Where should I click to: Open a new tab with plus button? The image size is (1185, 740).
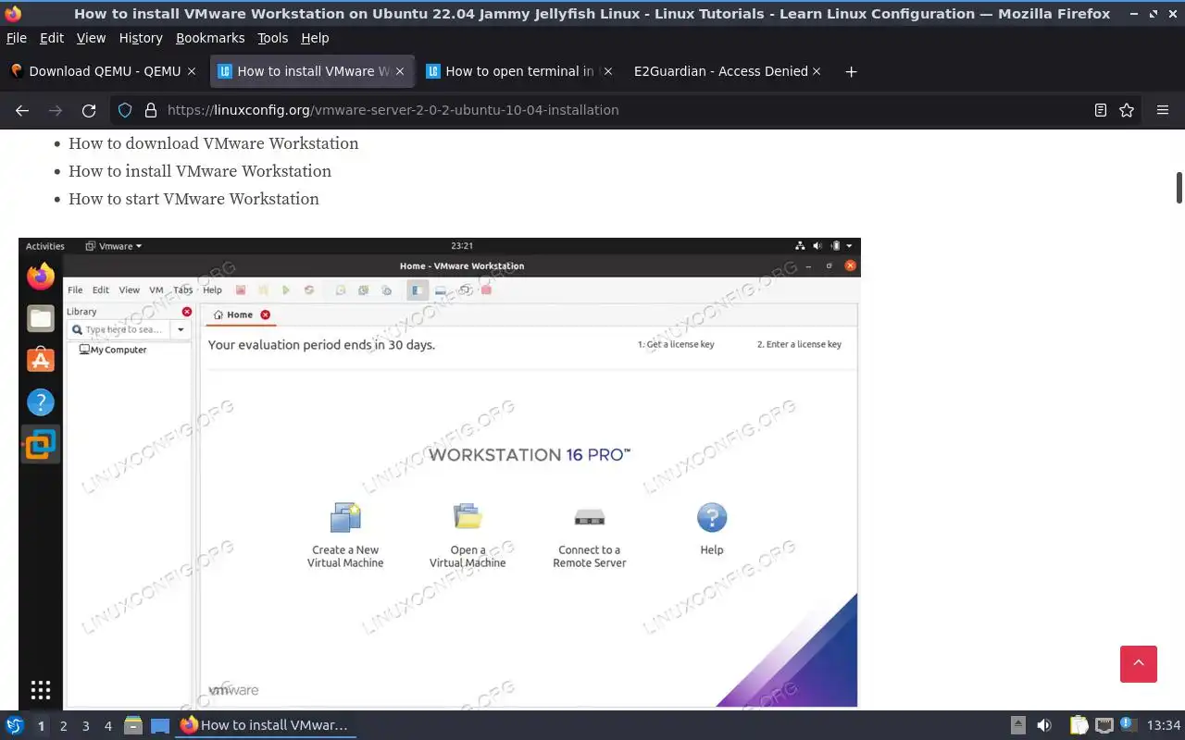point(851,71)
